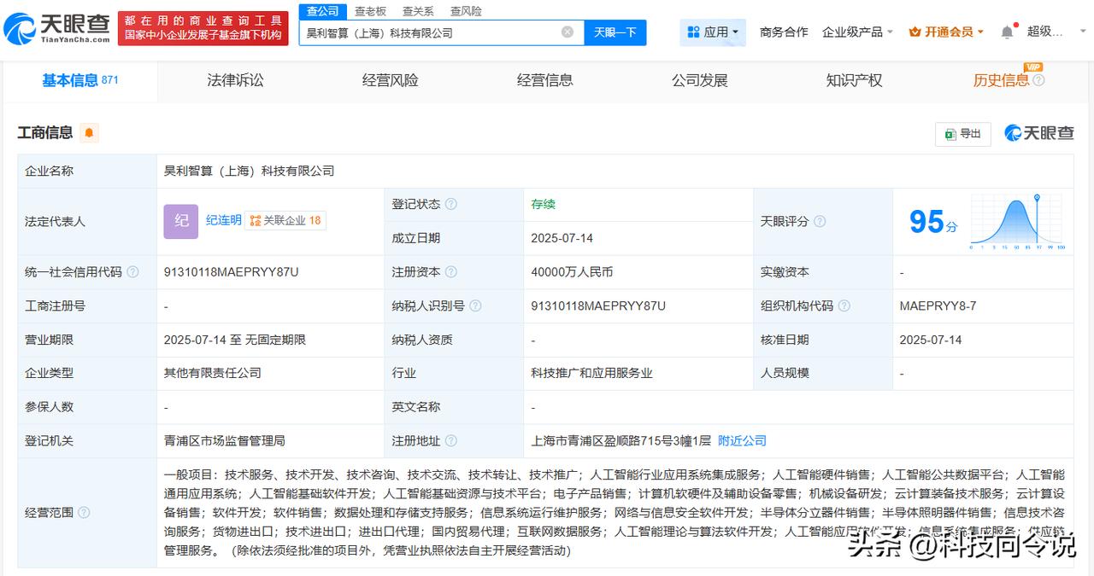Click the purple 纪 avatar icon
The width and height of the screenshot is (1094, 576).
click(x=181, y=221)
